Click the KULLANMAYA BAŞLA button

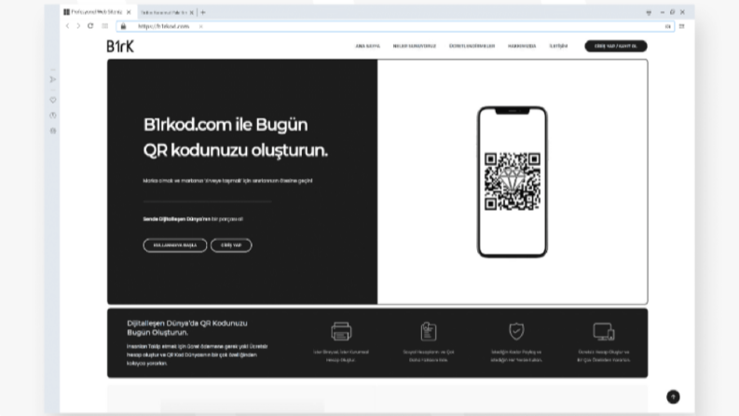tap(175, 245)
